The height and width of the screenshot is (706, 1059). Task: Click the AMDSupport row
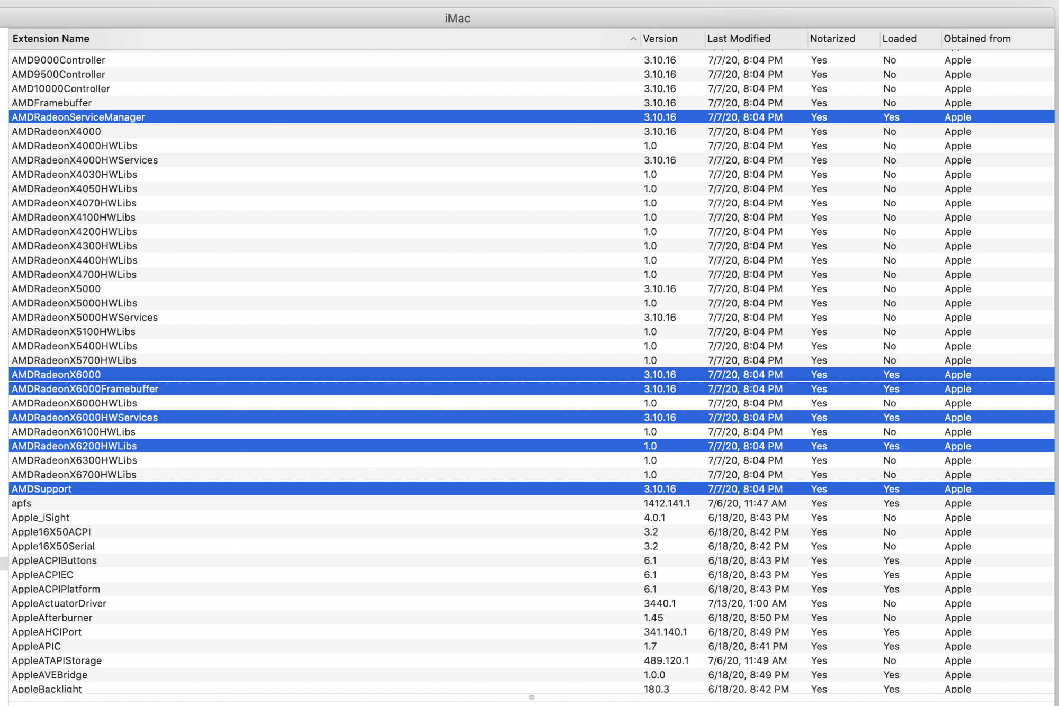pos(42,489)
